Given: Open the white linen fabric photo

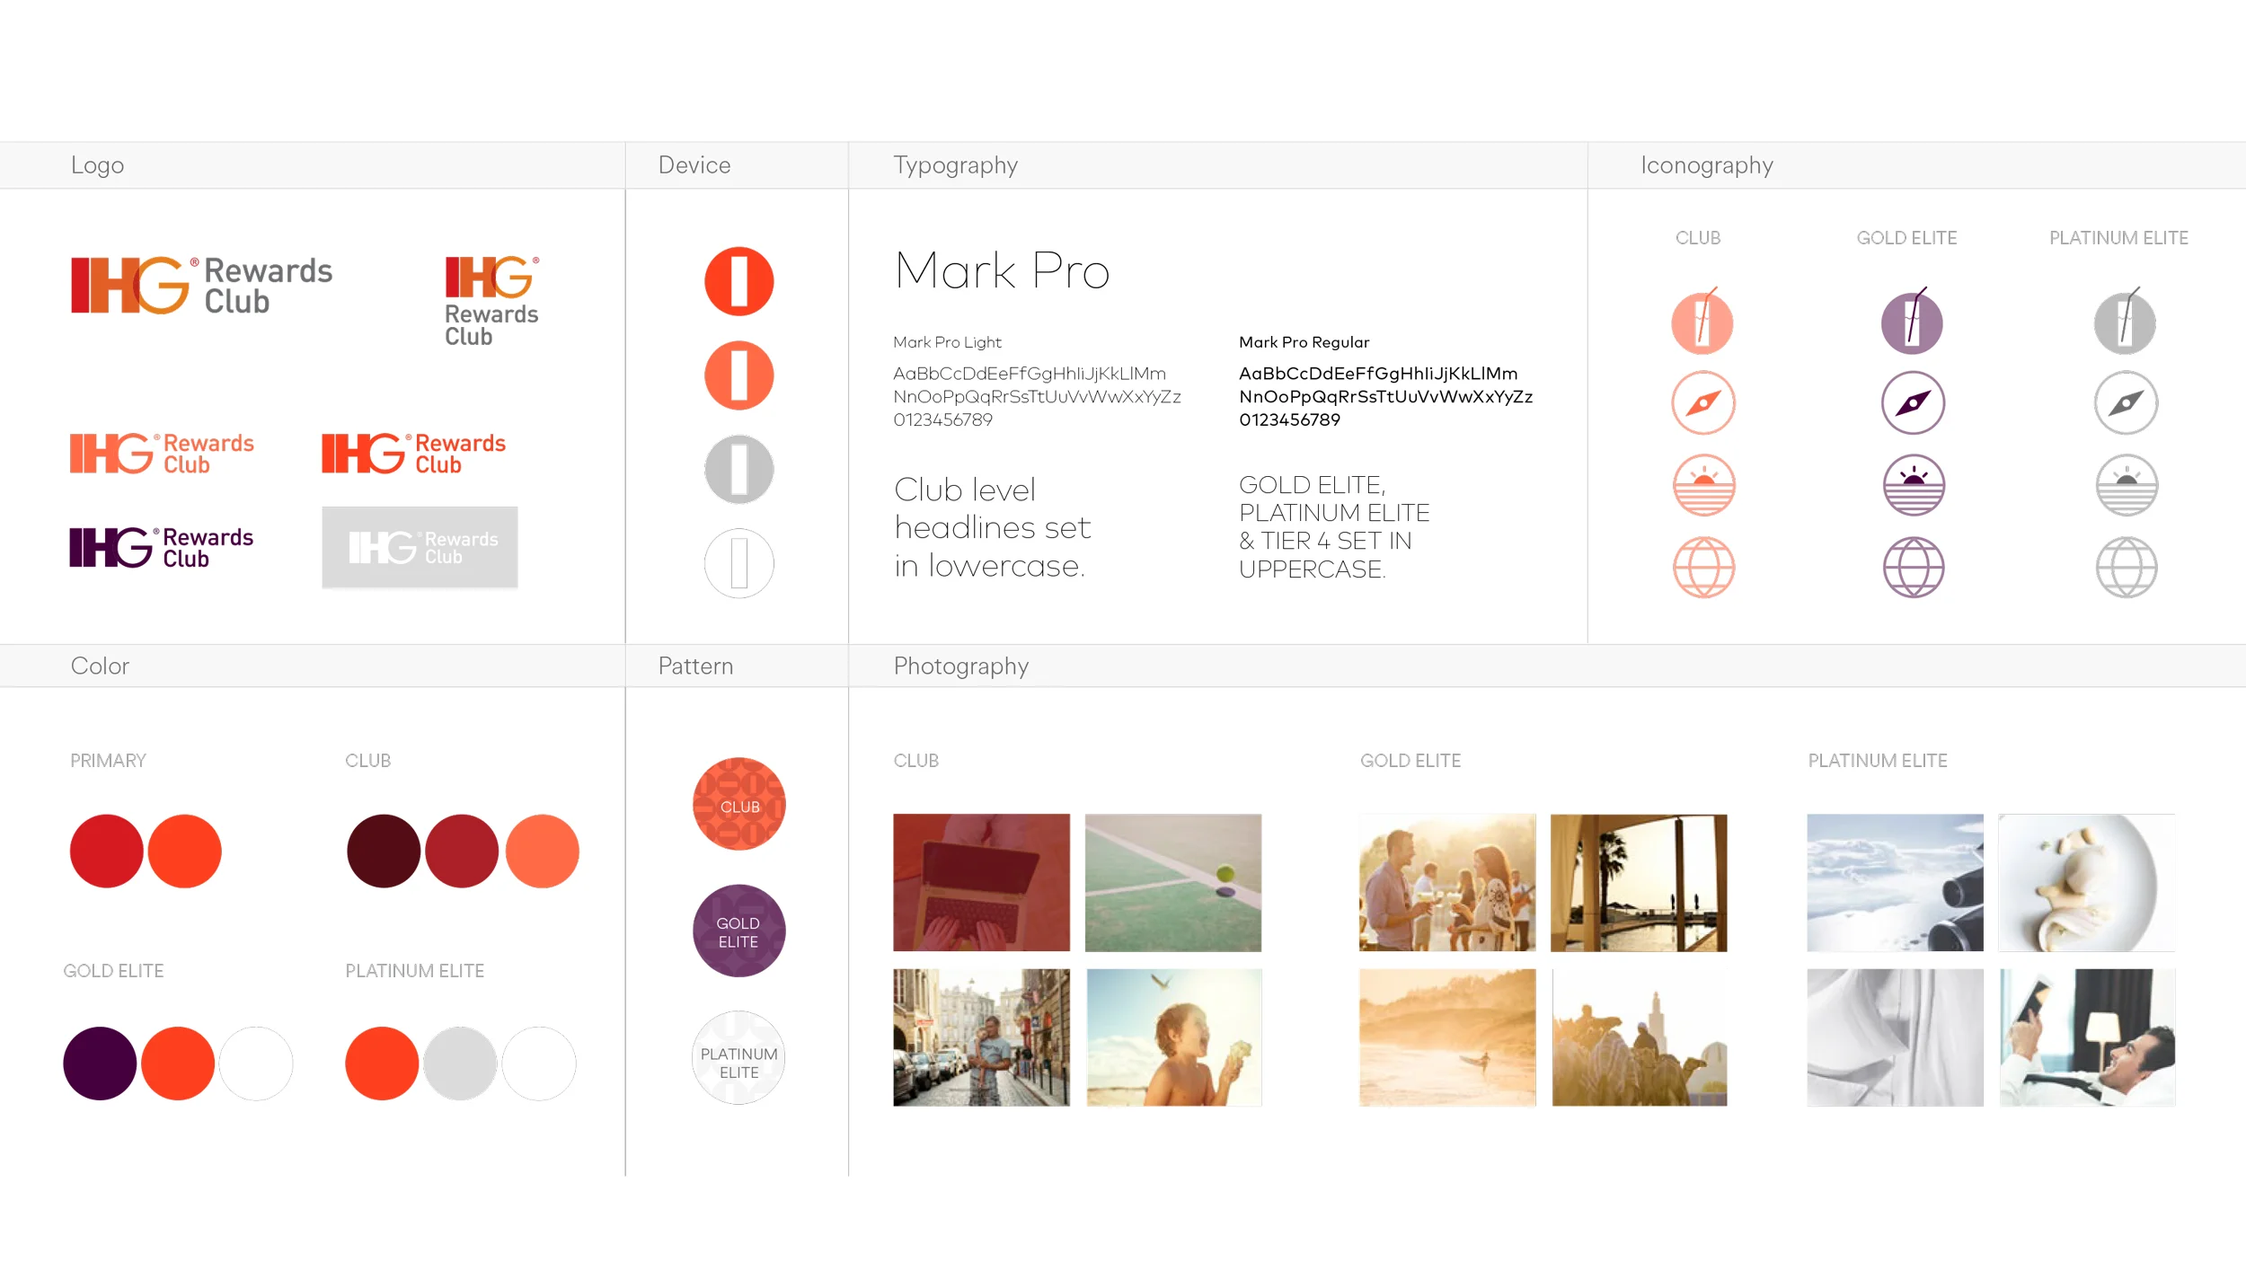Looking at the screenshot, I should click(1895, 1037).
